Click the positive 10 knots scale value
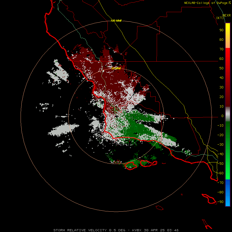 point(221,106)
